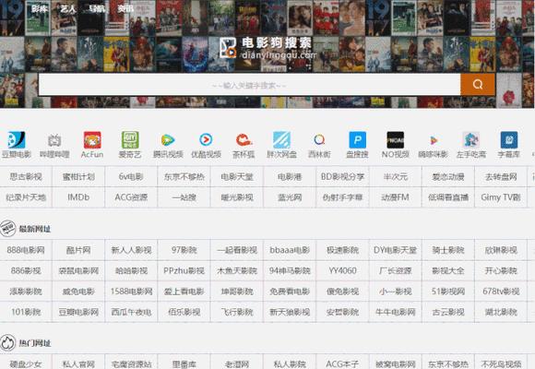Open the 纪录片天地 link
Screen dimensions: 535x369
coord(26,197)
